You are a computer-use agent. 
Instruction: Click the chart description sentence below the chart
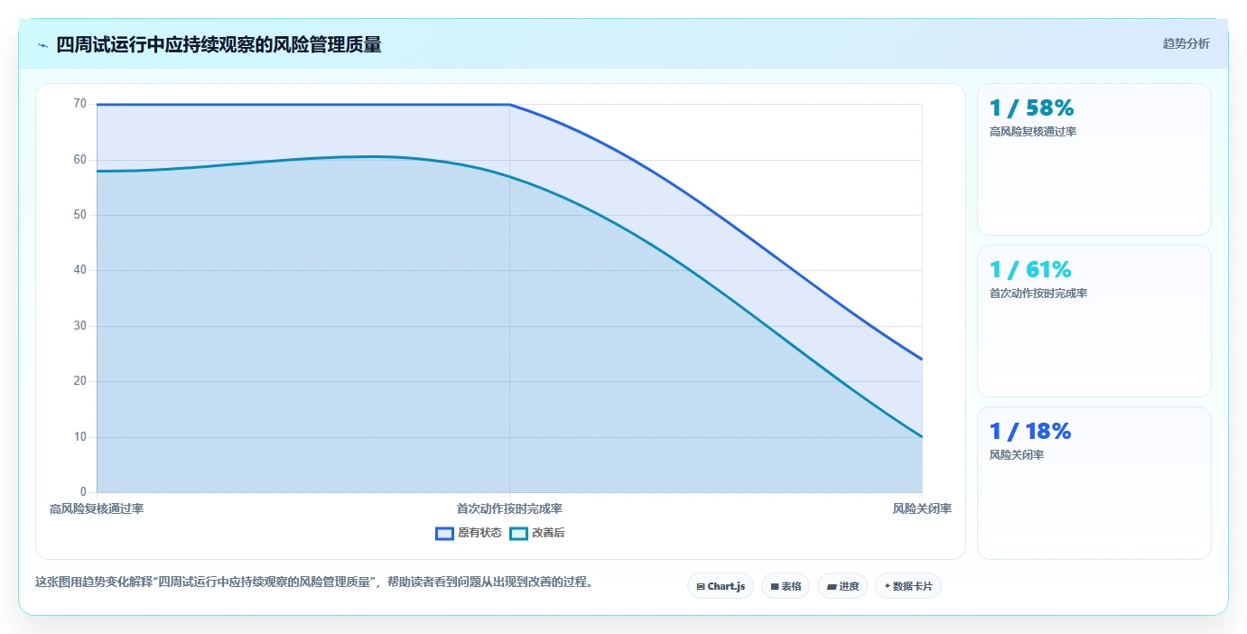tap(316, 583)
